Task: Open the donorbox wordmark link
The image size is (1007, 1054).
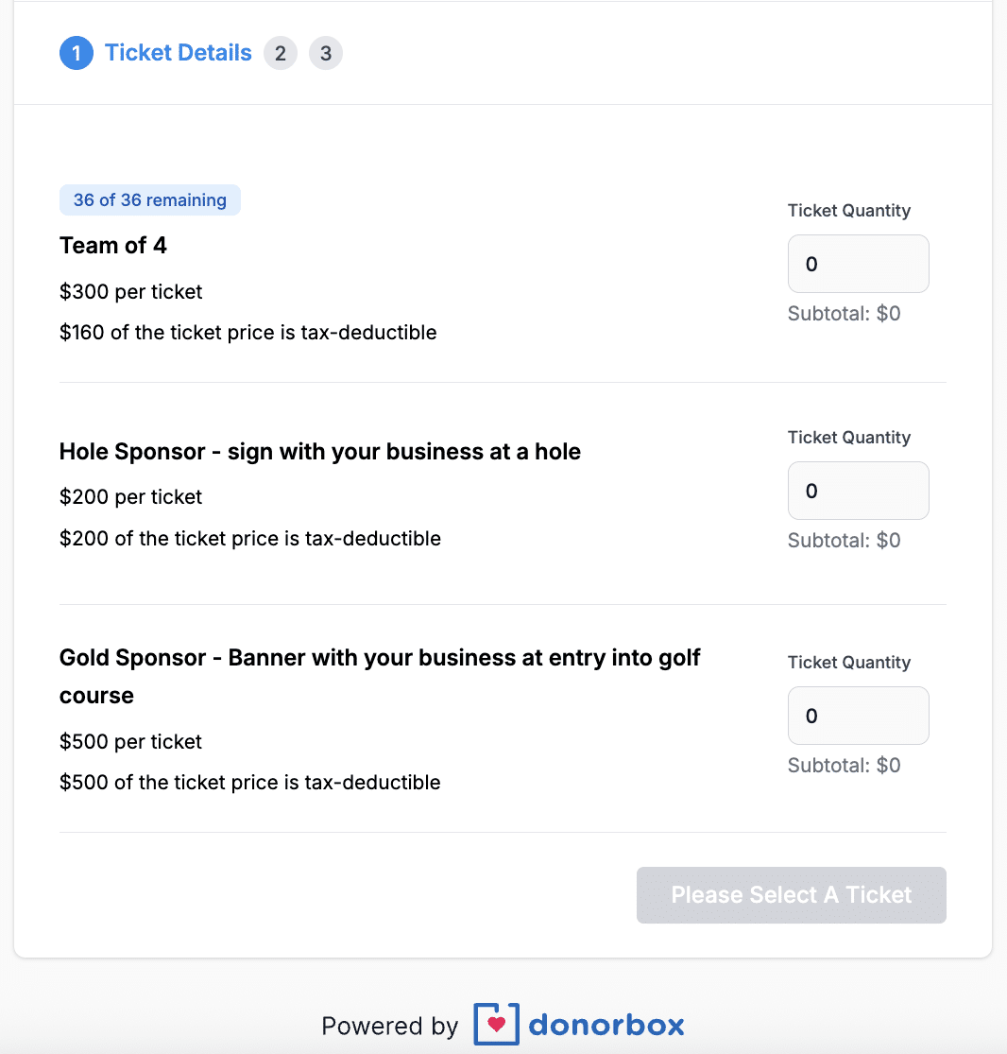Action: (606, 1025)
